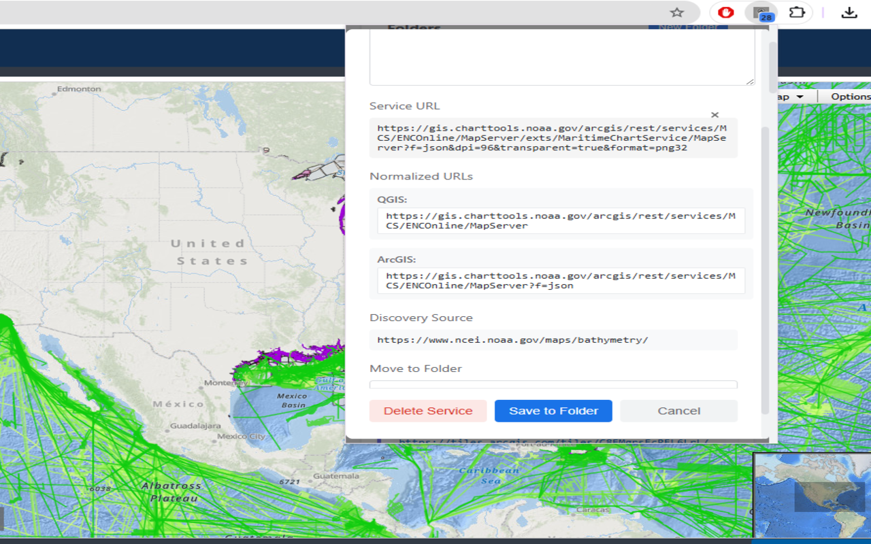The height and width of the screenshot is (544, 871).
Task: Open the browser Extensions puzzle menu
Action: (796, 12)
